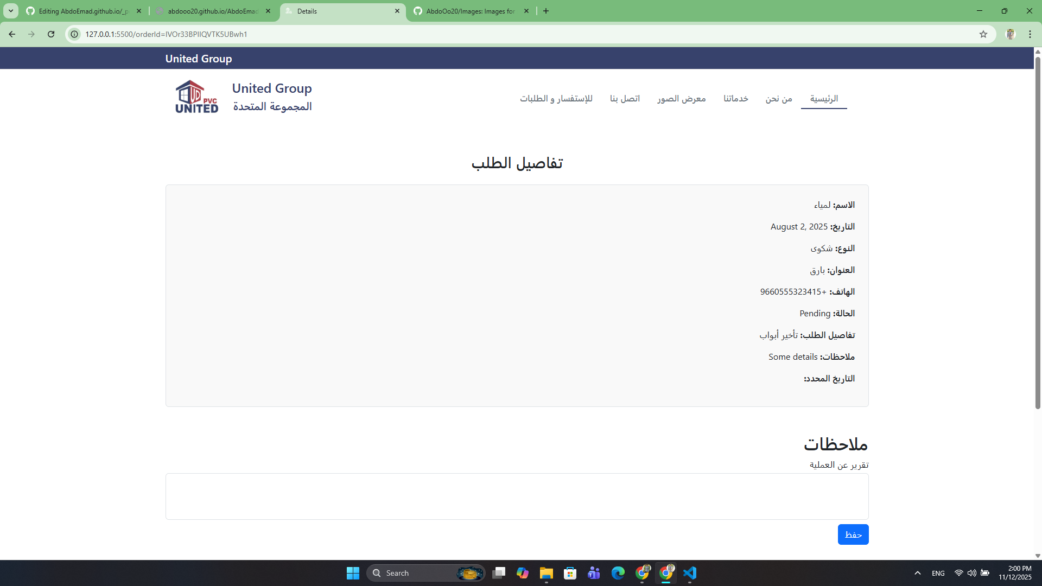Open Microsoft Teams from the taskbar
This screenshot has width=1042, height=586.
[x=594, y=572]
